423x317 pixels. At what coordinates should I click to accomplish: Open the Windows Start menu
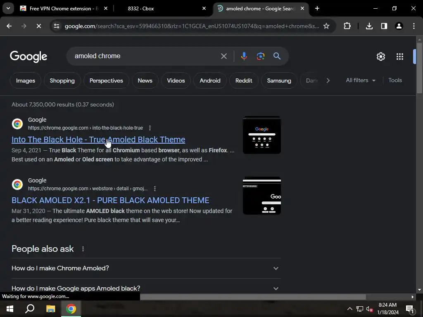(x=10, y=309)
